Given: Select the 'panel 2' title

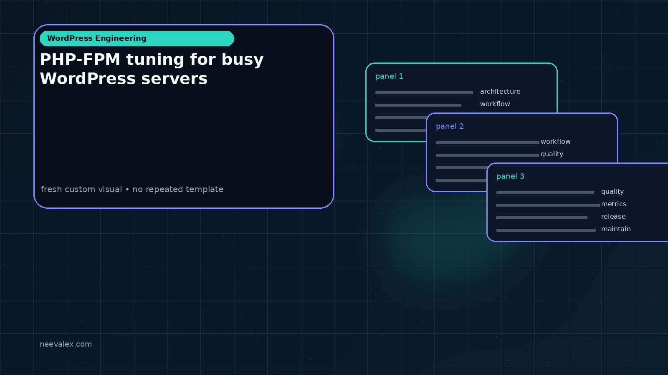Looking at the screenshot, I should click(x=450, y=126).
